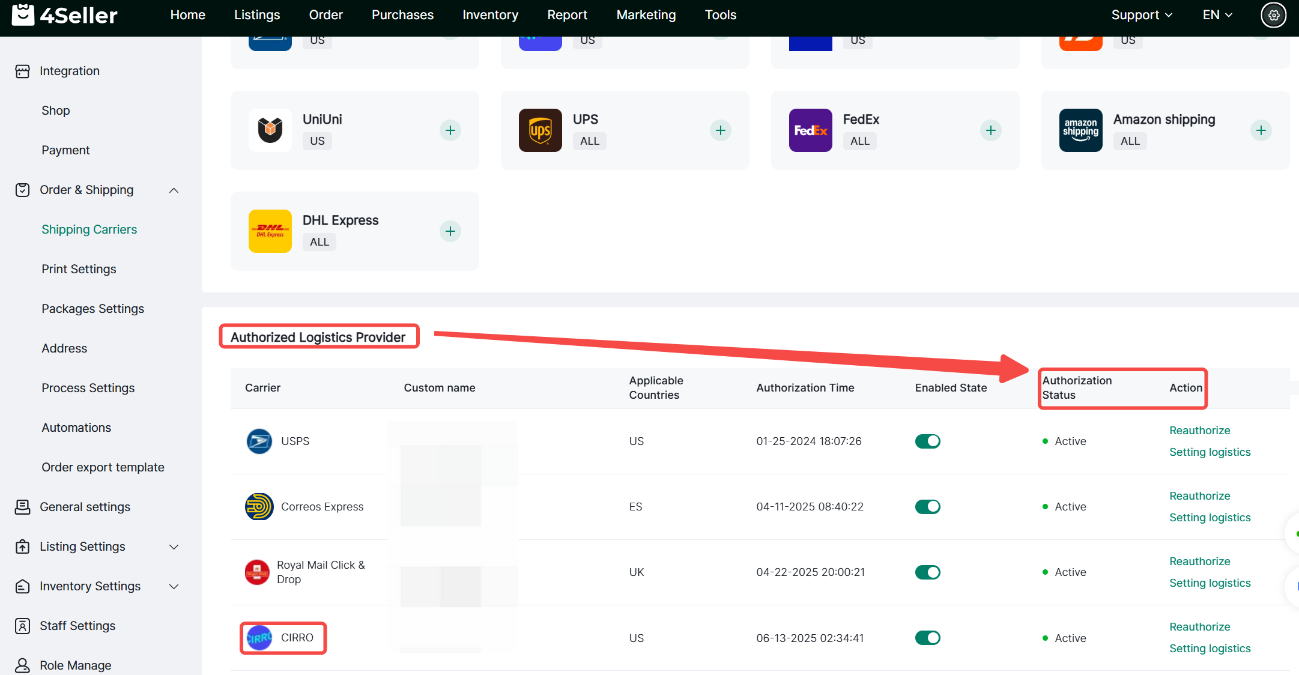
Task: Open the Inventory top menu
Action: point(490,15)
